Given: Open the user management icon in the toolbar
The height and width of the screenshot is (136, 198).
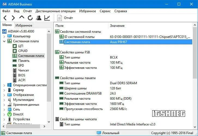Looking at the screenshot, I should click(x=39, y=18).
